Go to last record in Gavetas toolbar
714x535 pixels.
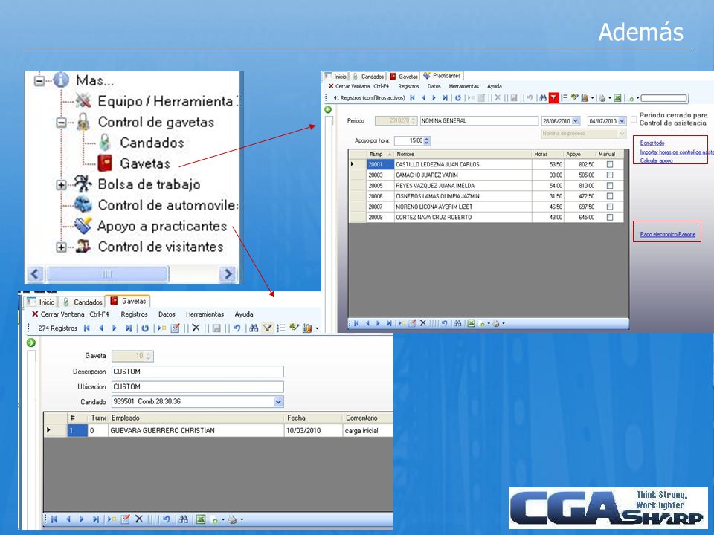click(x=129, y=328)
